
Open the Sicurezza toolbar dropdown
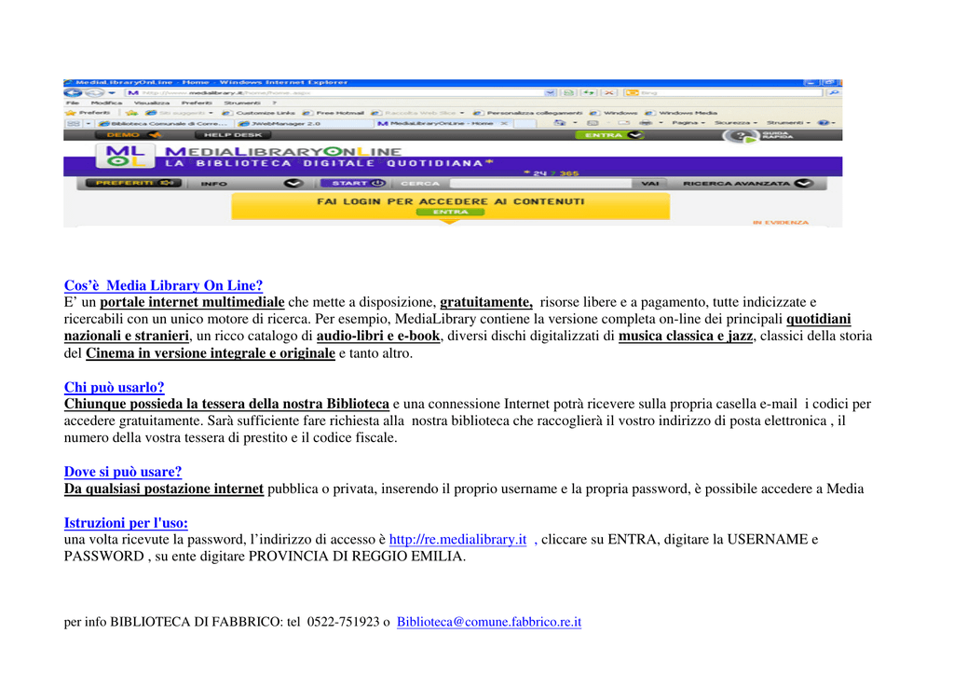pos(736,123)
